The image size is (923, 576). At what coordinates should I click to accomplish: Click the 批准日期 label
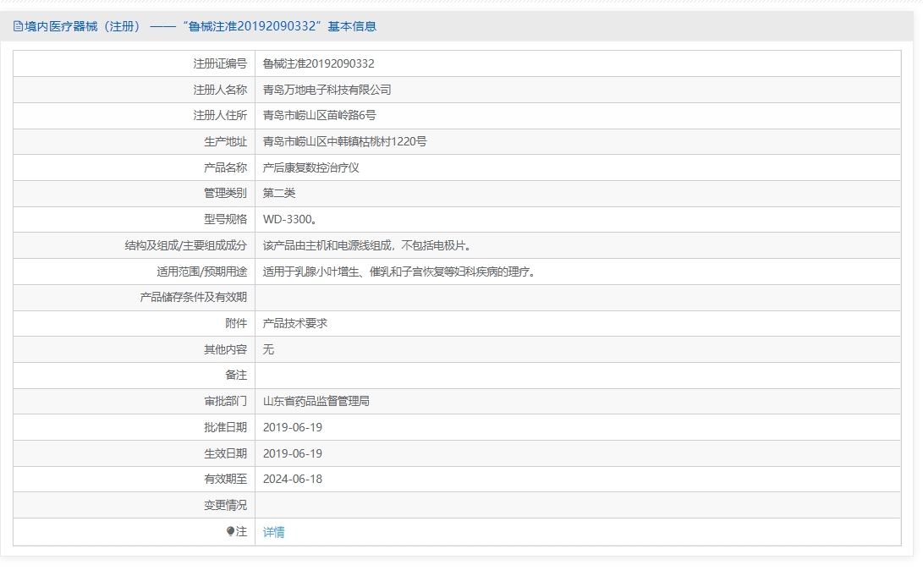225,427
